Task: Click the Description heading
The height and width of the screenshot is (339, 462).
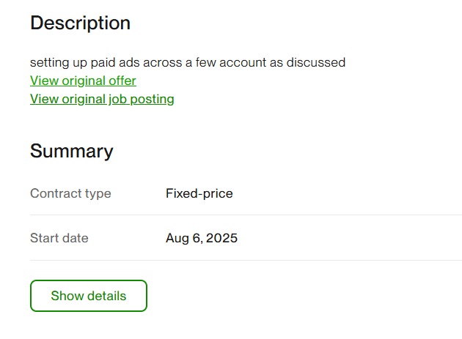Action: click(80, 23)
